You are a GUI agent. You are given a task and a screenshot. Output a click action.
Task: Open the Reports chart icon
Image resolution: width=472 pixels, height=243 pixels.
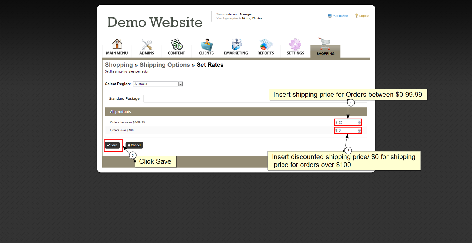pyautogui.click(x=265, y=44)
